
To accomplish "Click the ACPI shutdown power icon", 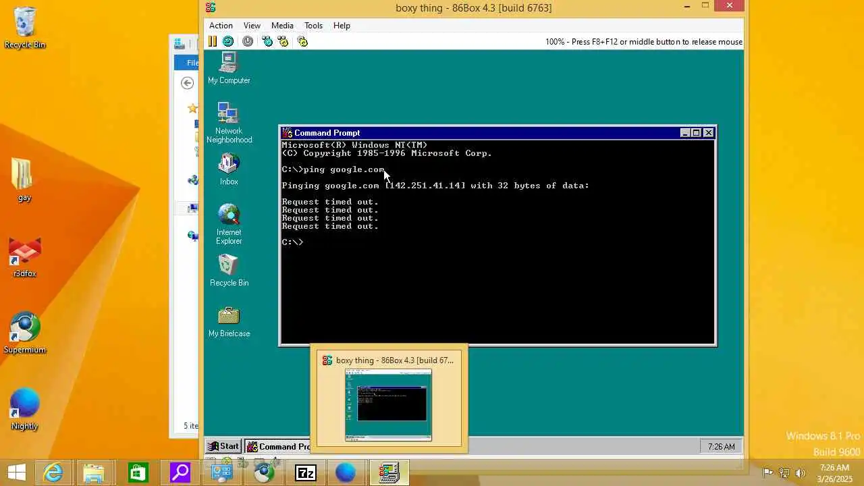I will 248,41.
